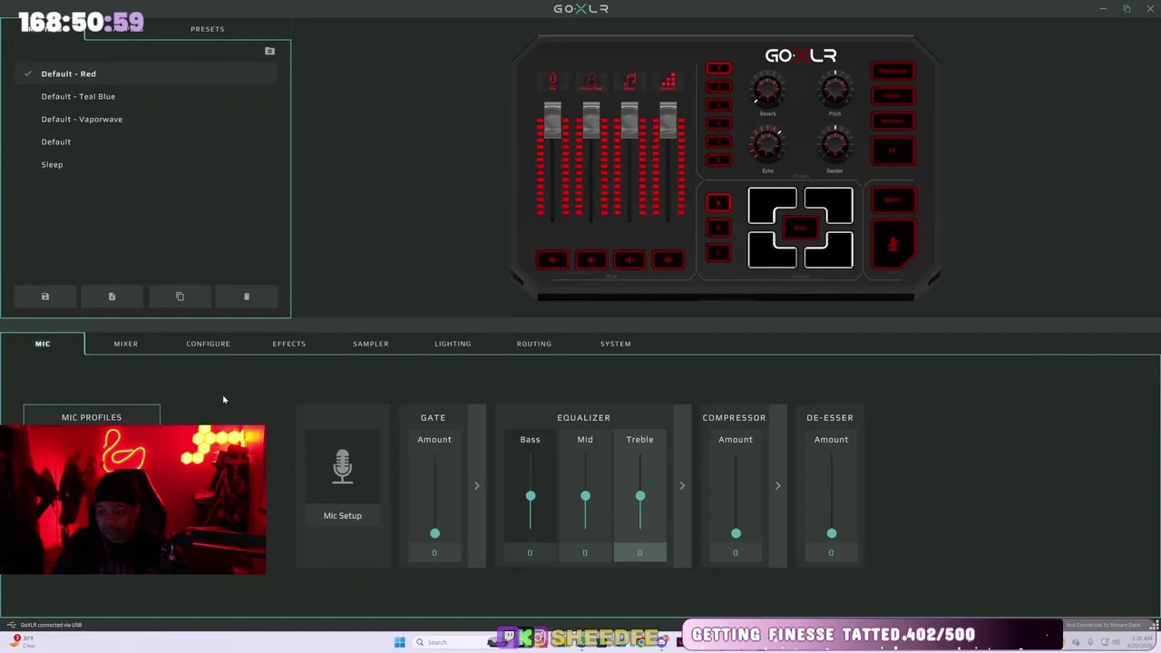Open the profiles folder settings icon
Viewport: 1161px width, 653px height.
[269, 51]
